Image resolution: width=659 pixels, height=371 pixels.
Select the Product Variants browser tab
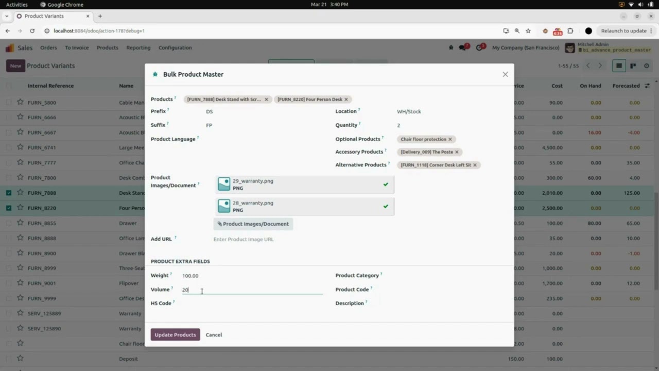click(x=53, y=16)
